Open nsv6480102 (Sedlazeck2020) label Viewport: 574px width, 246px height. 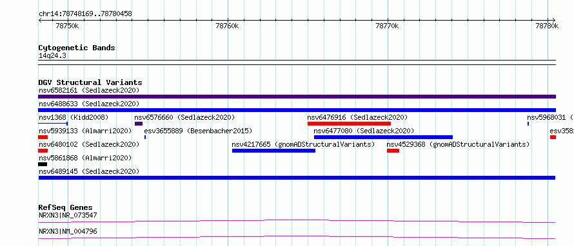tap(89, 144)
